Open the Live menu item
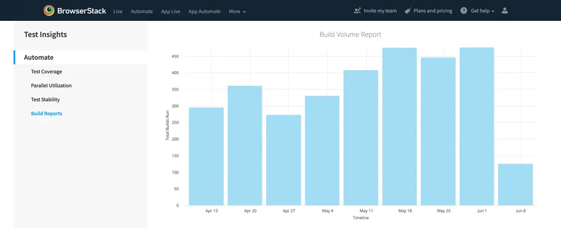This screenshot has width=561, height=228. 118,12
